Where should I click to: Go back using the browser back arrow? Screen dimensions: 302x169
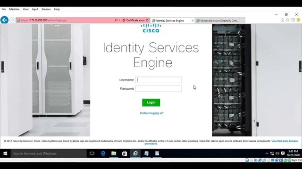[4, 20]
